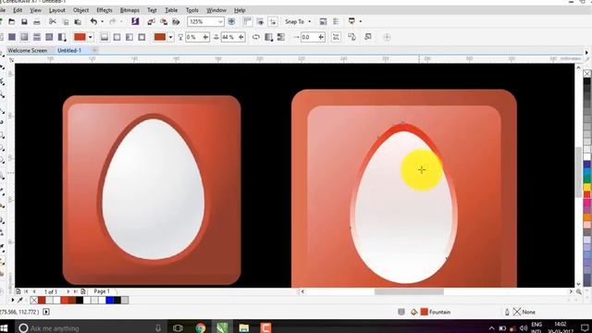Choose the Elliptical fountain fill type
This screenshot has width=592, height=333.
(117, 37)
